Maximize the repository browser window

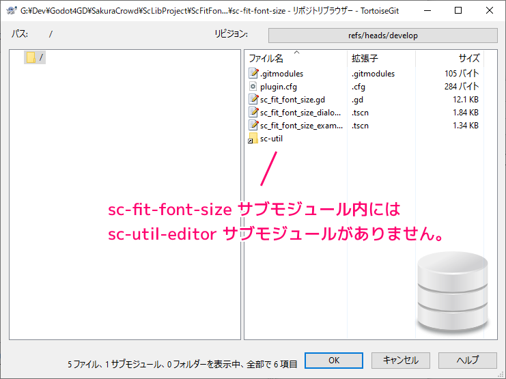point(458,10)
